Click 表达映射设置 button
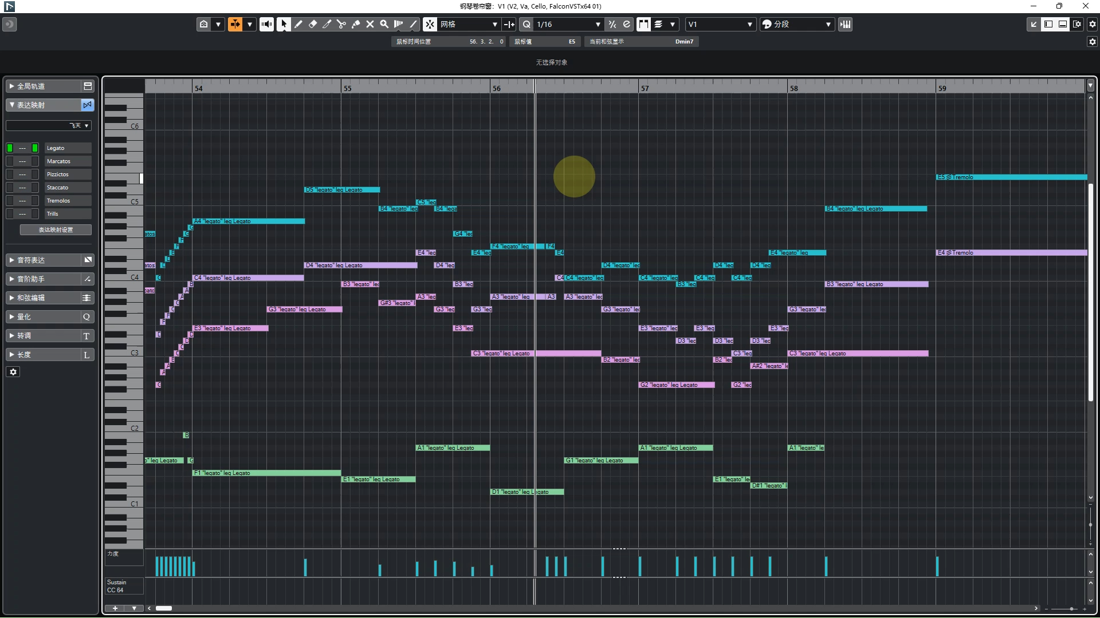Screen dimensions: 1100x618 (56, 229)
